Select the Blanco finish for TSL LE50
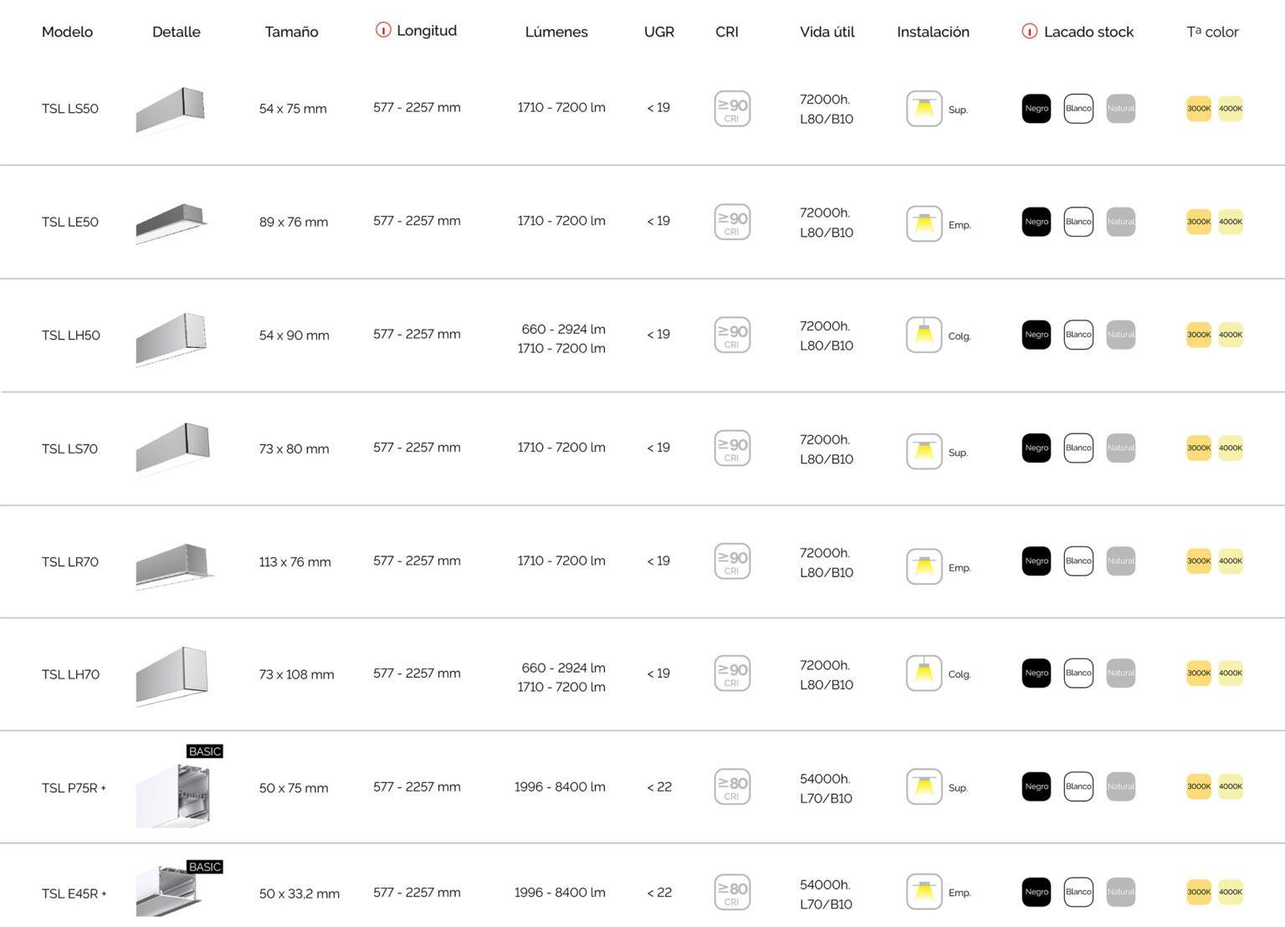This screenshot has width=1285, height=927. tap(1078, 222)
